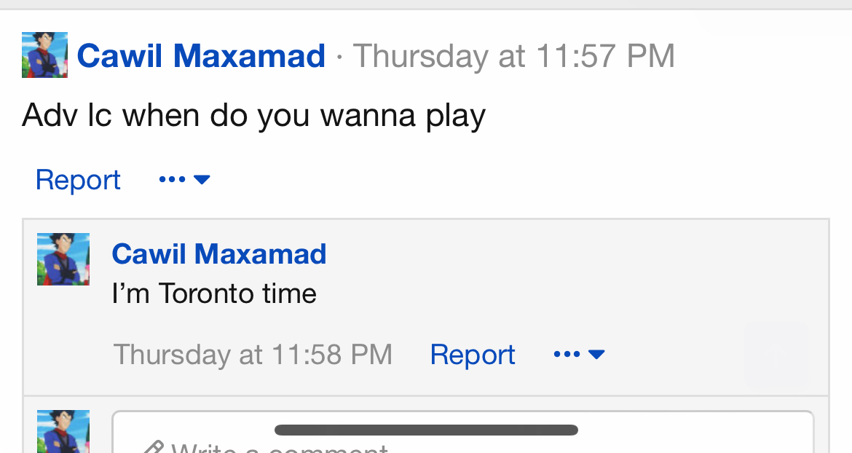Click the dot separator before the post timestamp
Screen dimensions: 852x453
339,57
